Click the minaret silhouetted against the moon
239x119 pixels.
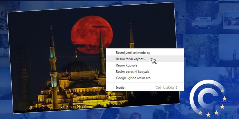click(x=101, y=41)
